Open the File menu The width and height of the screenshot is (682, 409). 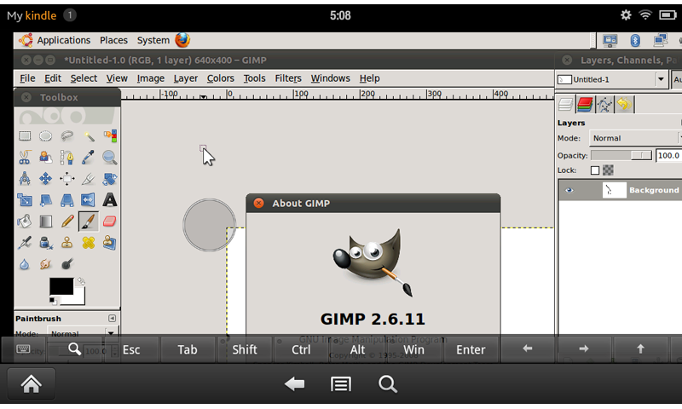pos(27,78)
